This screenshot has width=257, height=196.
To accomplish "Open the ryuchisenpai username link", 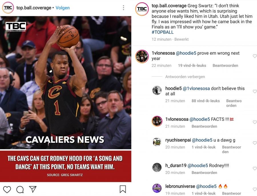I will coord(178,140).
